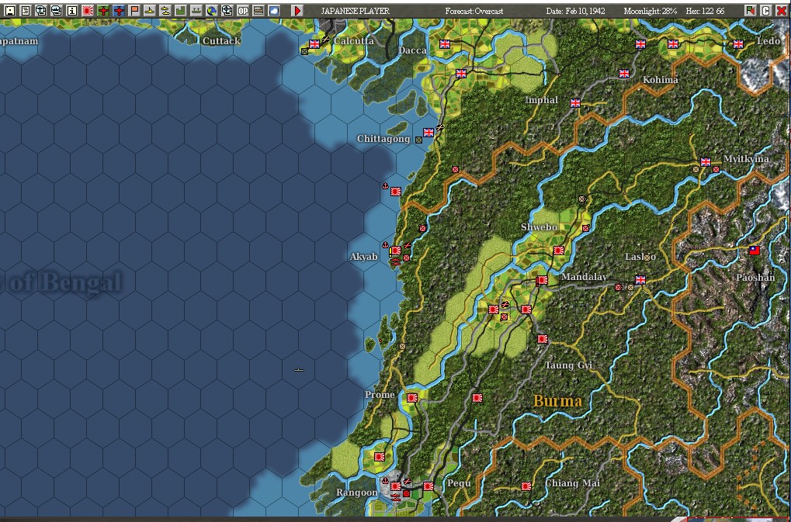
Task: Click the Chittagong city label
Action: tap(383, 139)
